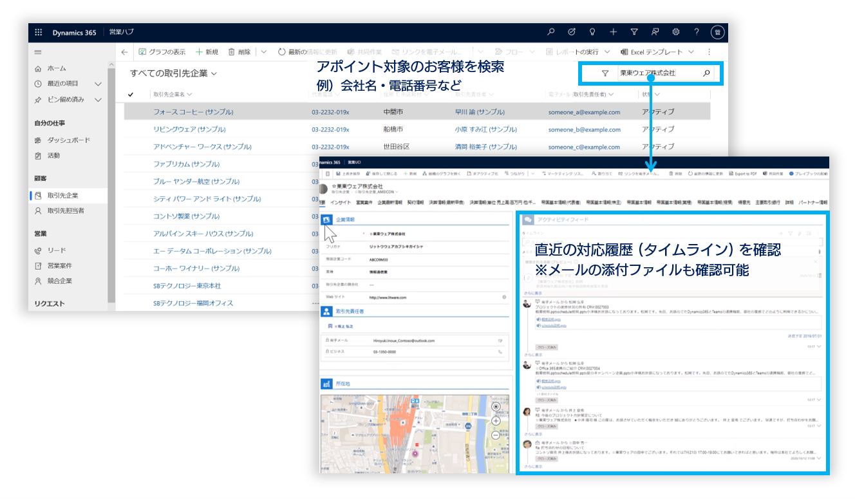
Task: Zoom in on the map with plus button
Action: 496,420
